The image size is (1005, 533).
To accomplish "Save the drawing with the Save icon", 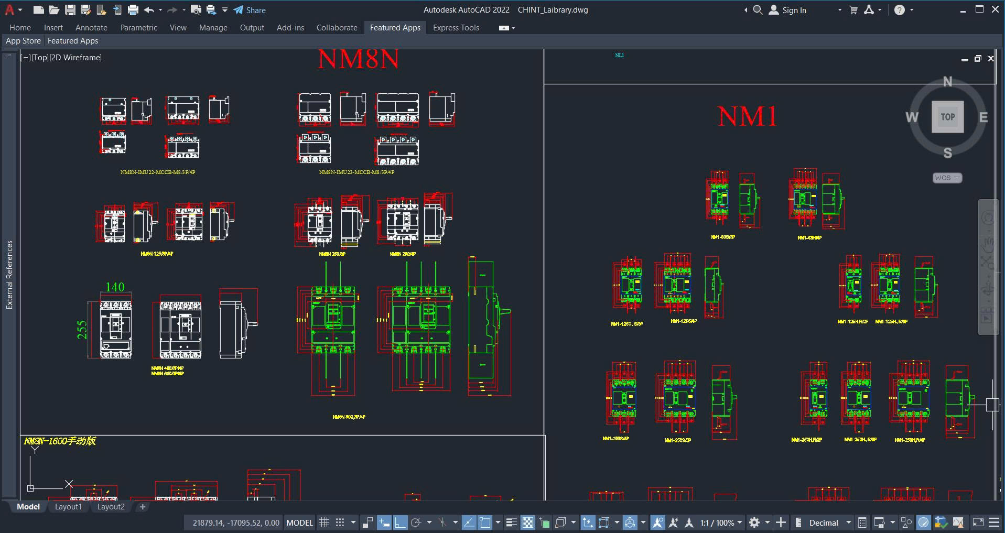I will click(x=70, y=10).
